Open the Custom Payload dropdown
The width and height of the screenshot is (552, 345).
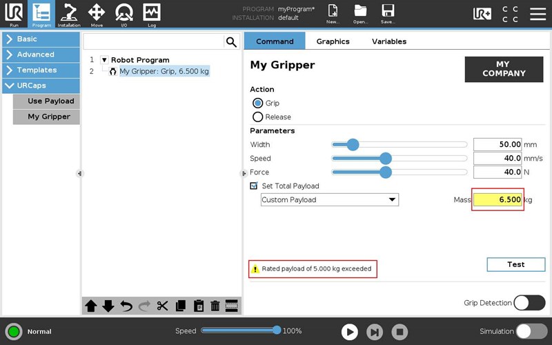pos(329,199)
